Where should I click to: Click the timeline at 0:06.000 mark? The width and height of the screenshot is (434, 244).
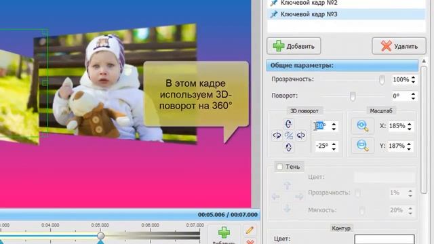(151, 226)
